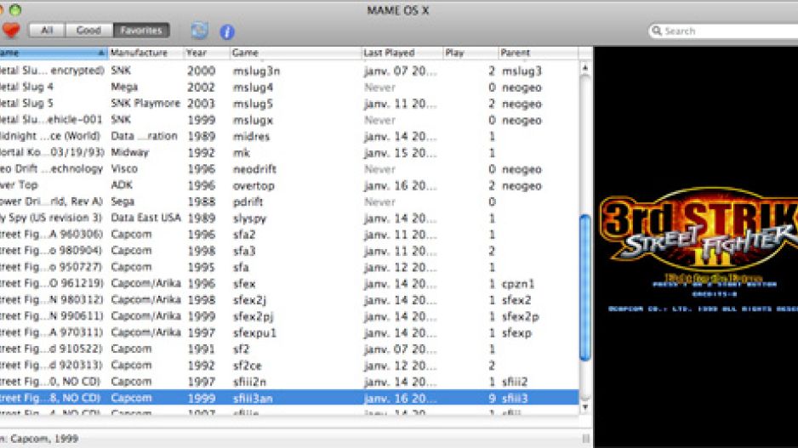798x448 pixels.
Task: Show All games filter
Action: (47, 31)
